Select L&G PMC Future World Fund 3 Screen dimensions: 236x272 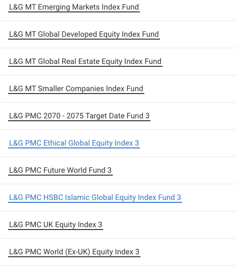click(60, 170)
